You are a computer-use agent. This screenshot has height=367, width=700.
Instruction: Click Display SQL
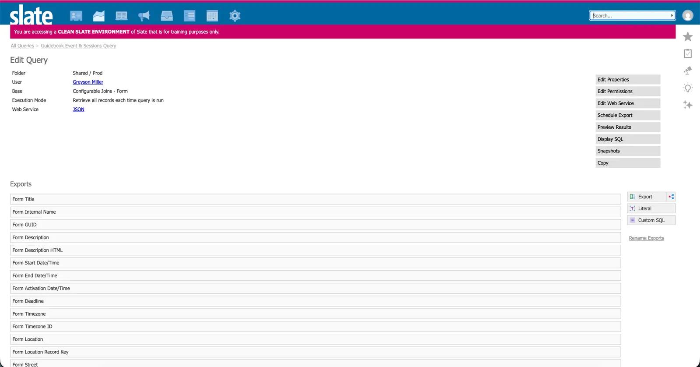(628, 139)
